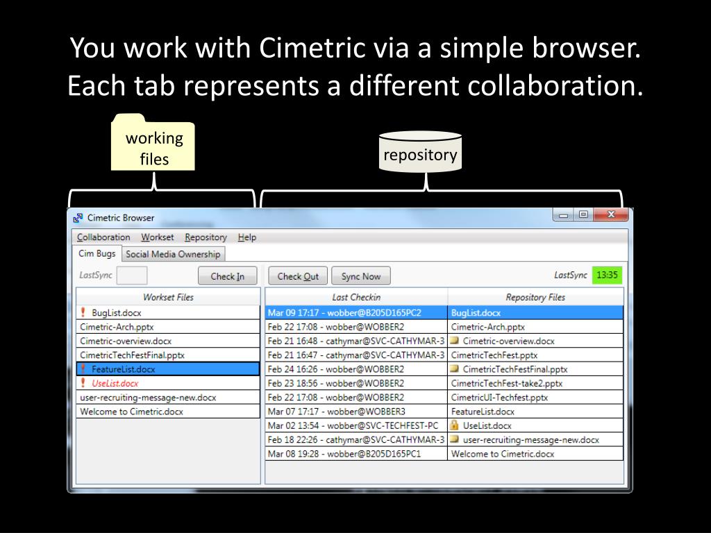
Task: Select CimetricTechFest-take2.pptx in Repository Files
Action: coord(535,383)
